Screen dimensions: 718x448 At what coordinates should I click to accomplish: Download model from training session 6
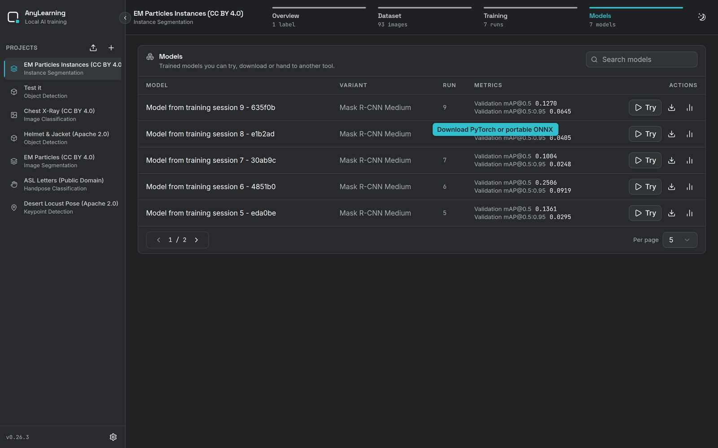672,187
